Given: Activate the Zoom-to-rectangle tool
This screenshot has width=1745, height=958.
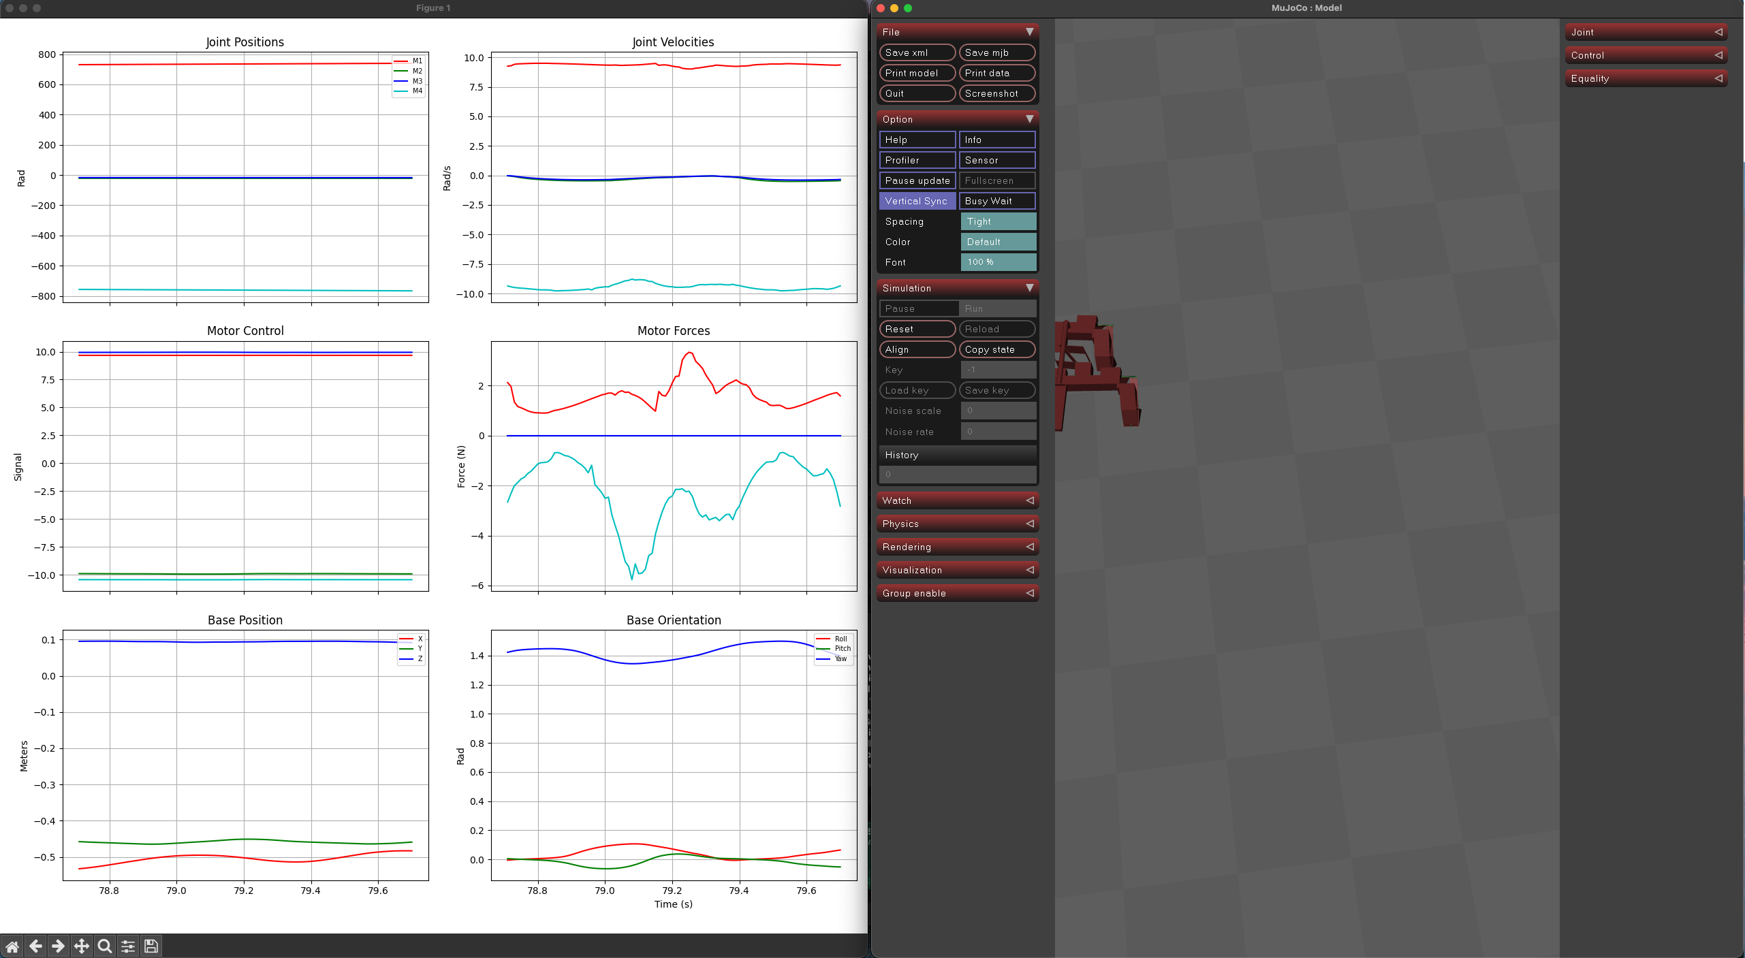Looking at the screenshot, I should tap(104, 946).
